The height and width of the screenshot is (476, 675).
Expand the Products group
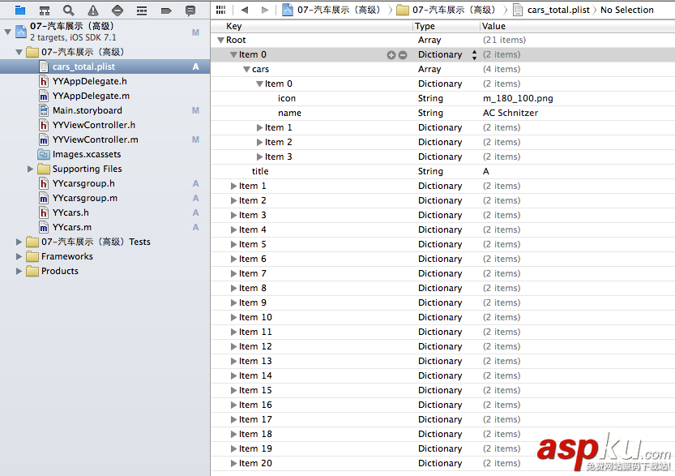19,272
